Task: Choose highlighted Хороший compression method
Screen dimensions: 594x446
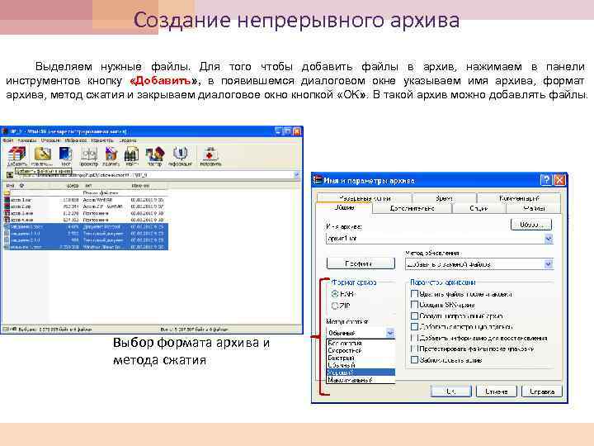Action: (361, 372)
